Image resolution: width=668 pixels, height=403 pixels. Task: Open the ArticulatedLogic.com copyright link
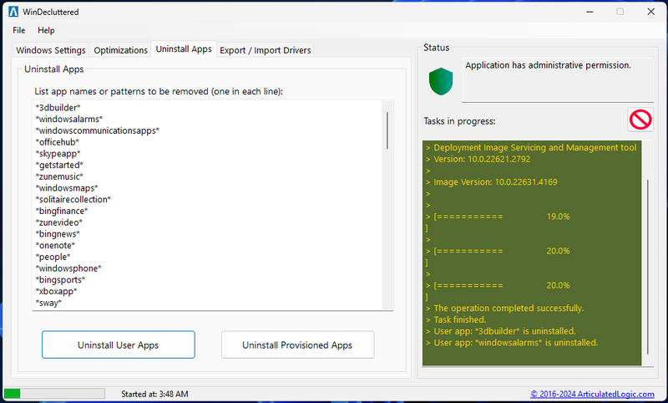click(x=595, y=394)
